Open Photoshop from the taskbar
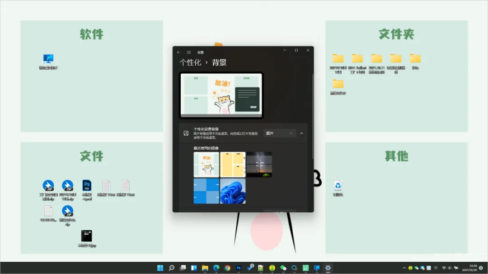 pos(238,268)
